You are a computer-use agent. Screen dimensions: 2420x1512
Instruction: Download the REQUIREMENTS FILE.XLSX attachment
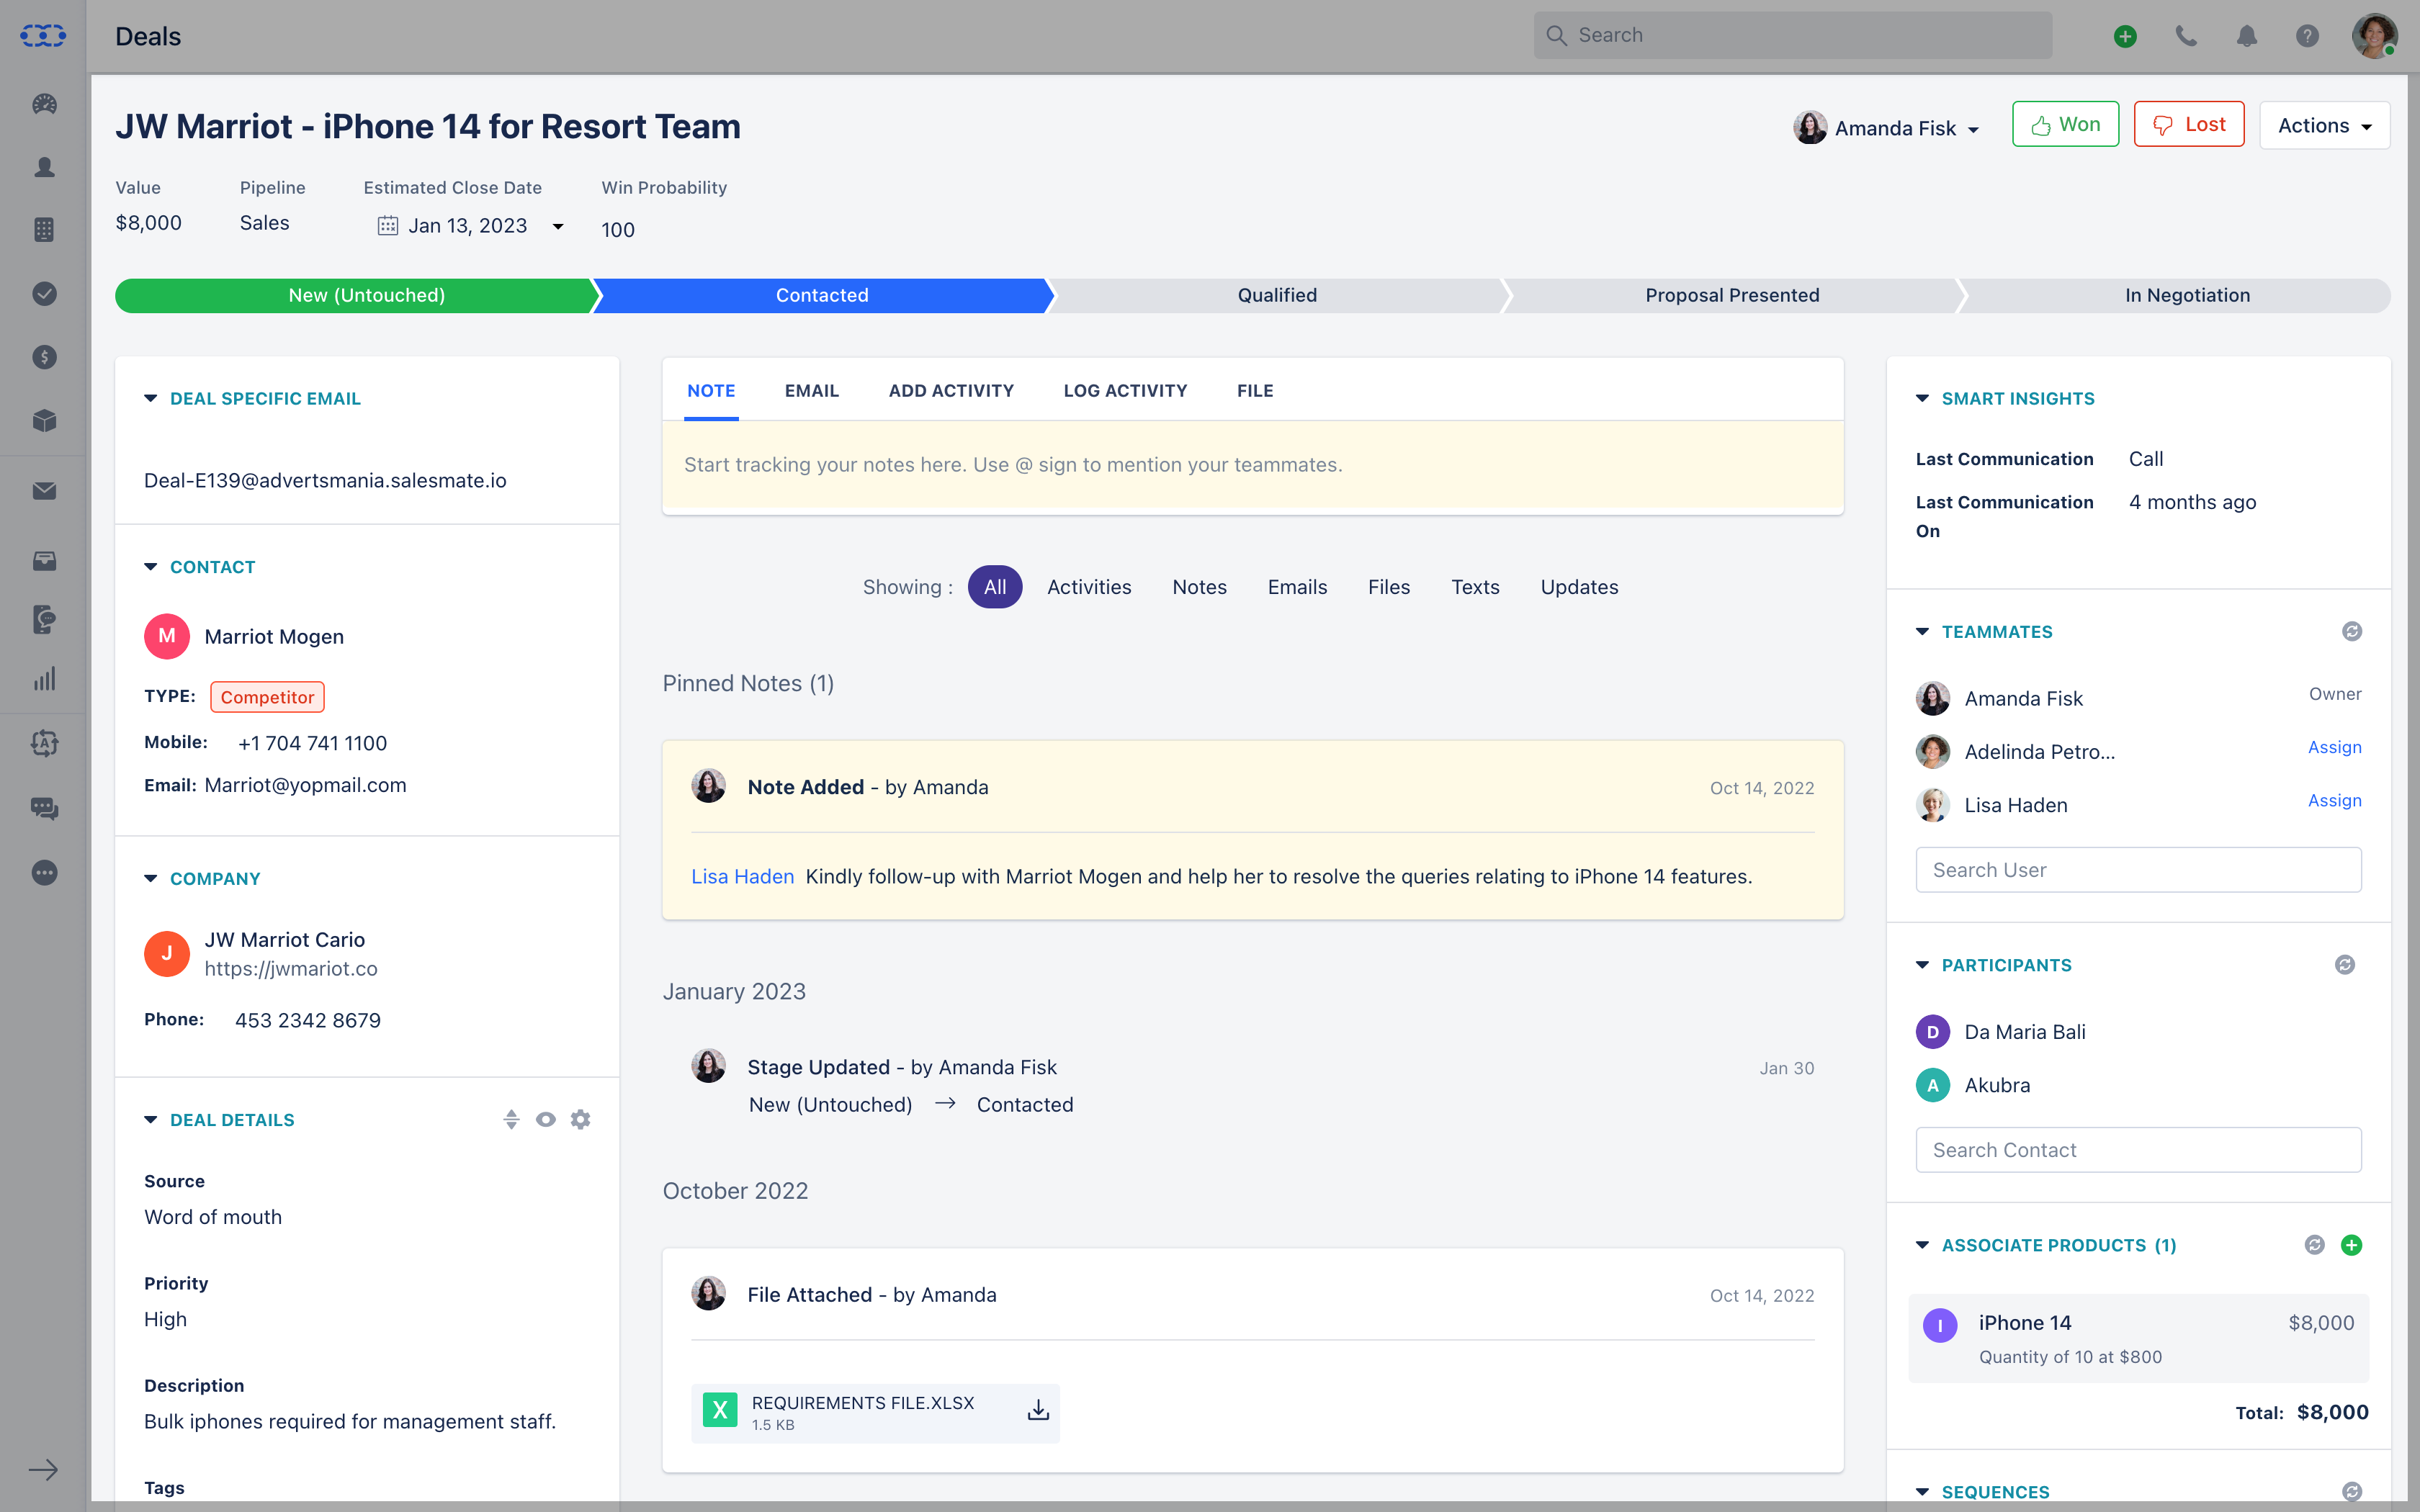click(1038, 1410)
